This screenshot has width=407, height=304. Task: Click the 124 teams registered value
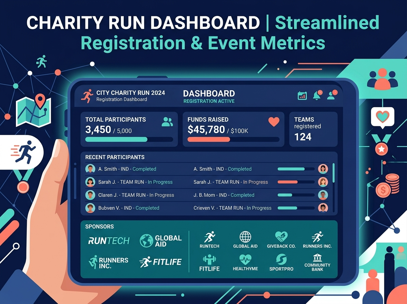[303, 137]
